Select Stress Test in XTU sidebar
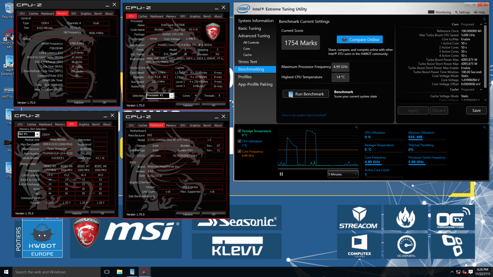This screenshot has width=493, height=277. coord(248,62)
